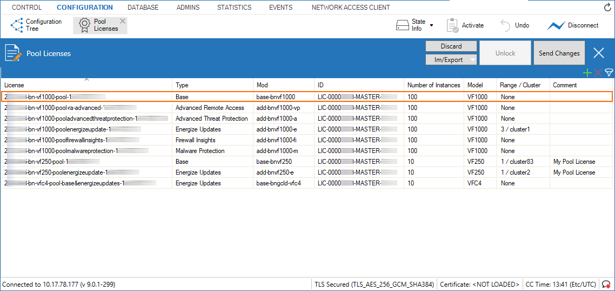Select the Advanced Threat Protection cell
This screenshot has height=291, width=615.
click(x=212, y=118)
